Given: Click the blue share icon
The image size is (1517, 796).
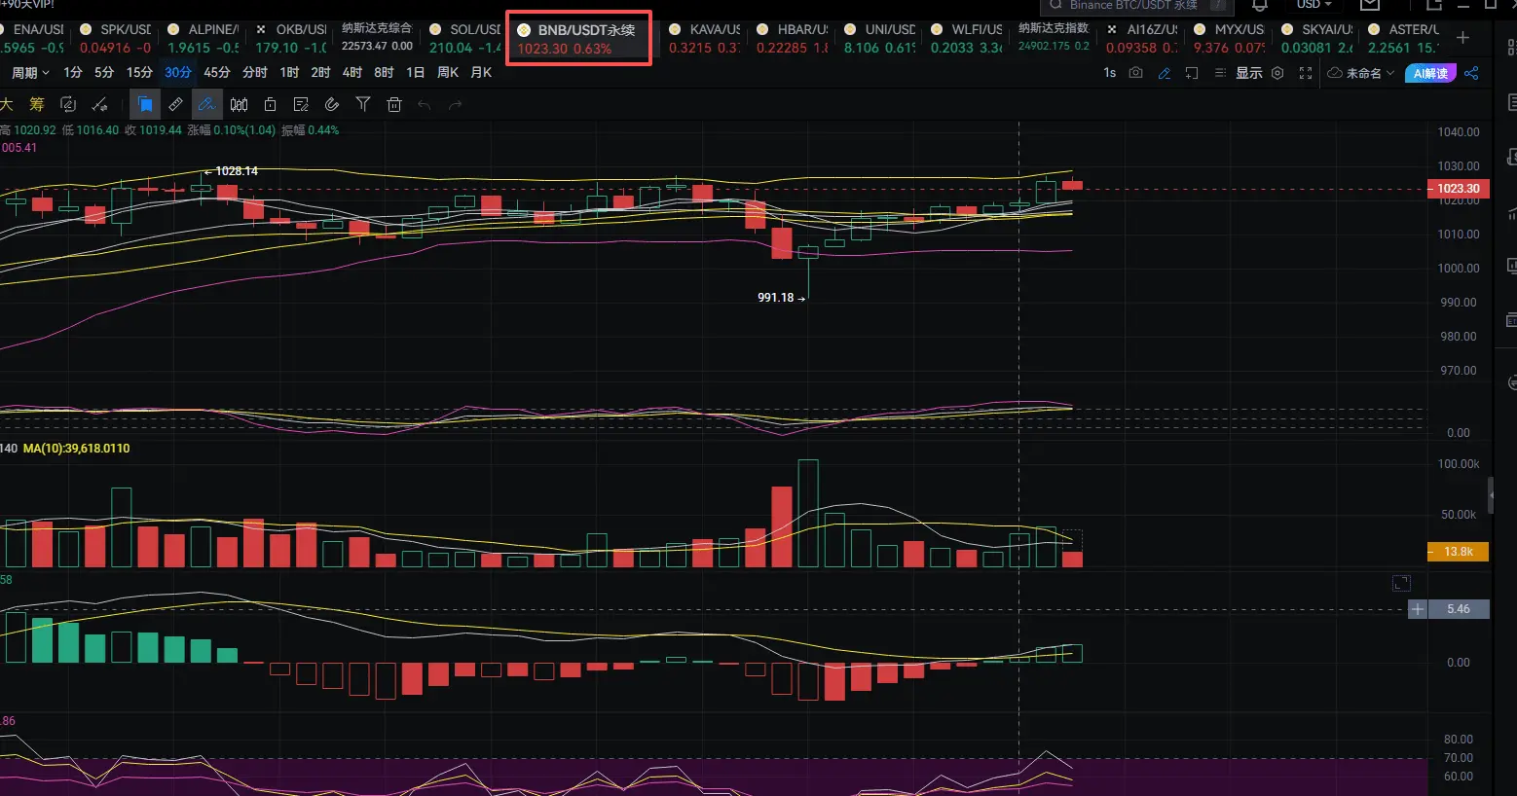Looking at the screenshot, I should pyautogui.click(x=1471, y=73).
